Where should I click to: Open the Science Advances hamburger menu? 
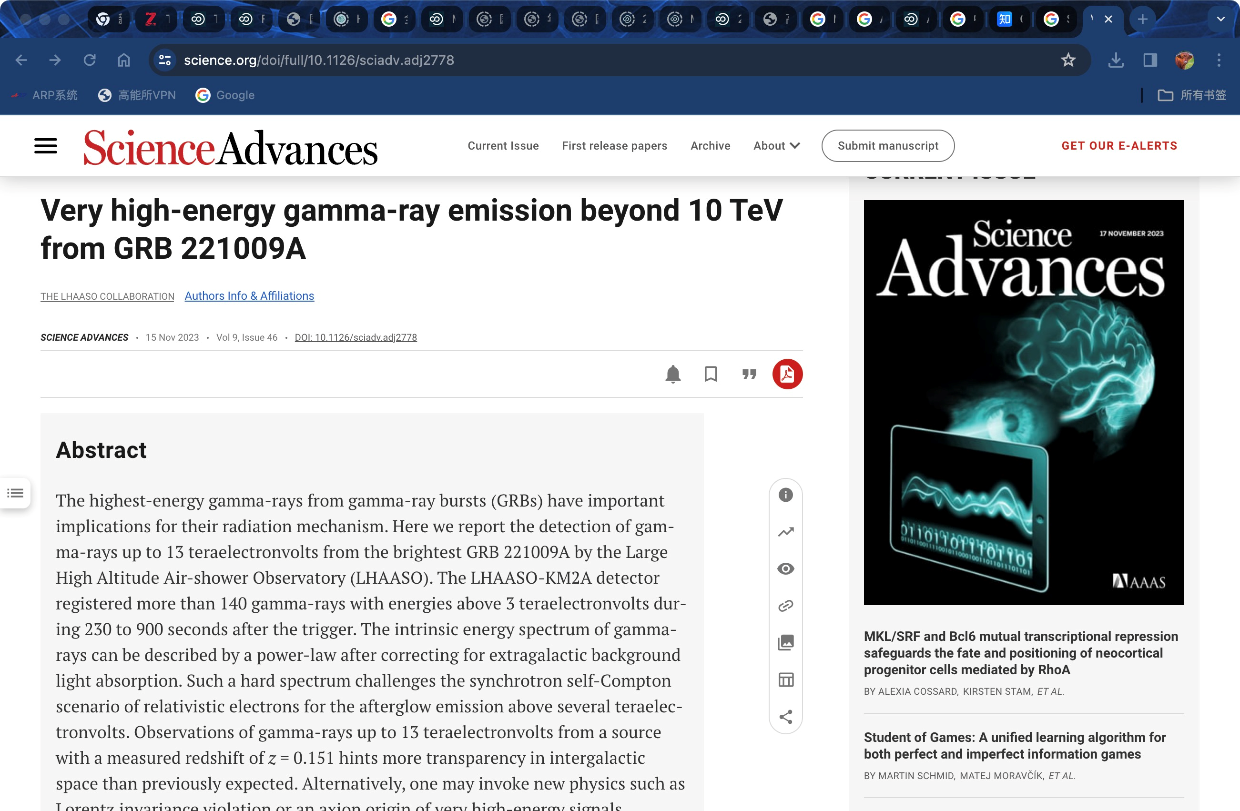[46, 146]
